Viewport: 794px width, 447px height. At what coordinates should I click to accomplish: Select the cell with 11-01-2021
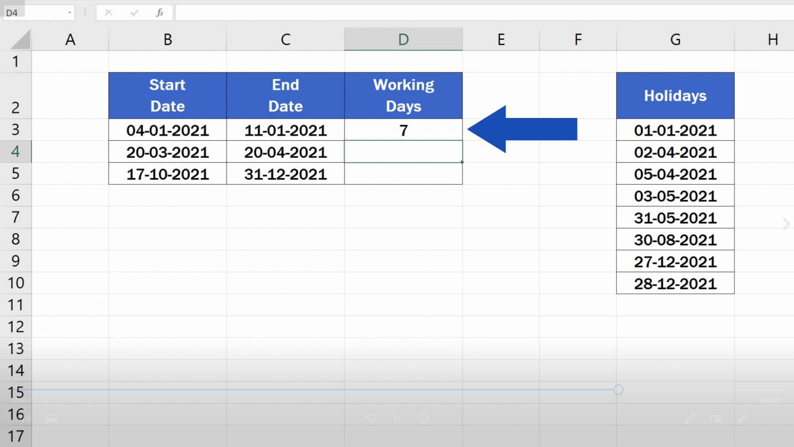285,130
